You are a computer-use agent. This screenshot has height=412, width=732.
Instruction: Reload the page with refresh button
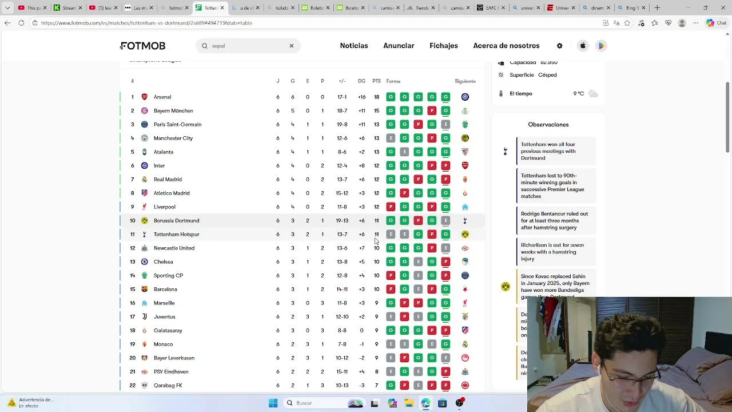[21, 23]
